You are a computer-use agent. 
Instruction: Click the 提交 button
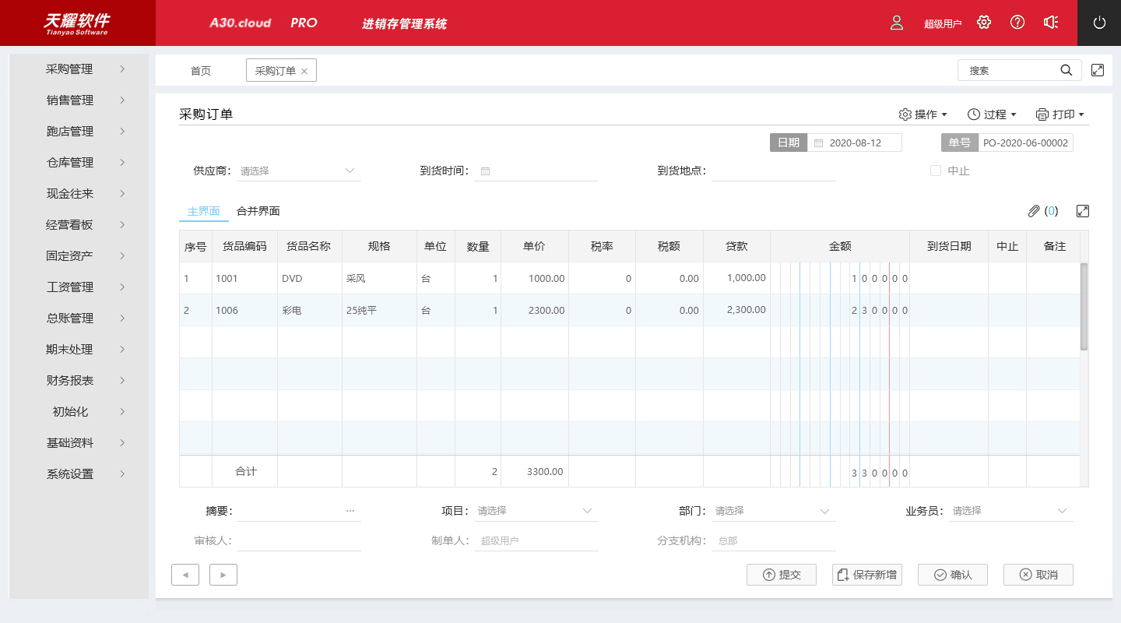782,575
